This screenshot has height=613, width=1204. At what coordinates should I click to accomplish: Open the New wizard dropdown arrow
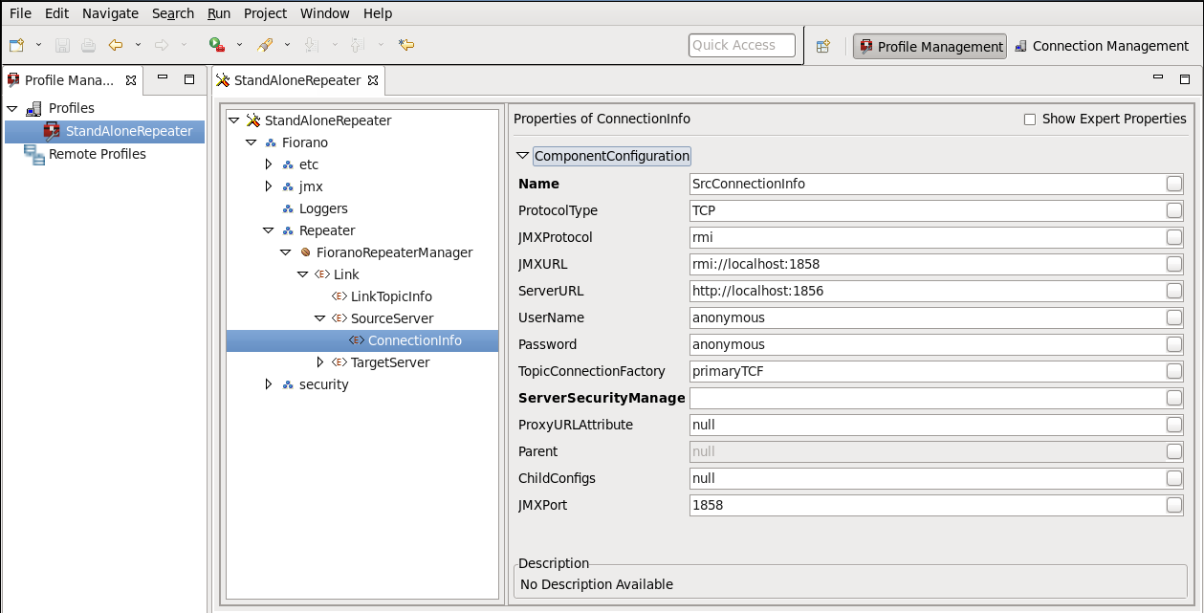coord(39,45)
